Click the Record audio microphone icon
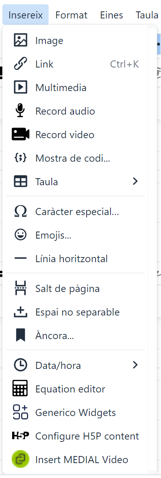The height and width of the screenshot is (478, 161). click(20, 111)
